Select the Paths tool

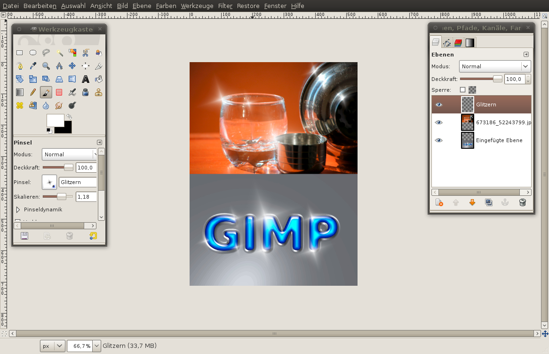tap(20, 66)
